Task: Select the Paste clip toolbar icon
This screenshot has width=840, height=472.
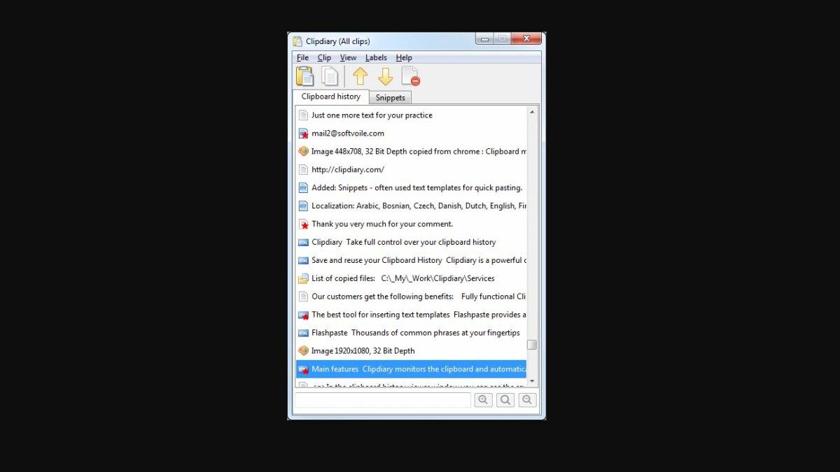Action: pyautogui.click(x=304, y=76)
